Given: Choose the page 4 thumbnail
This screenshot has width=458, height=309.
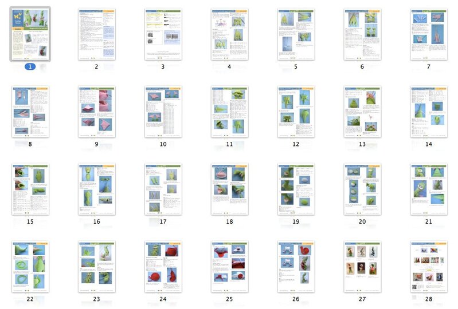Looking at the screenshot, I should click(x=229, y=34).
